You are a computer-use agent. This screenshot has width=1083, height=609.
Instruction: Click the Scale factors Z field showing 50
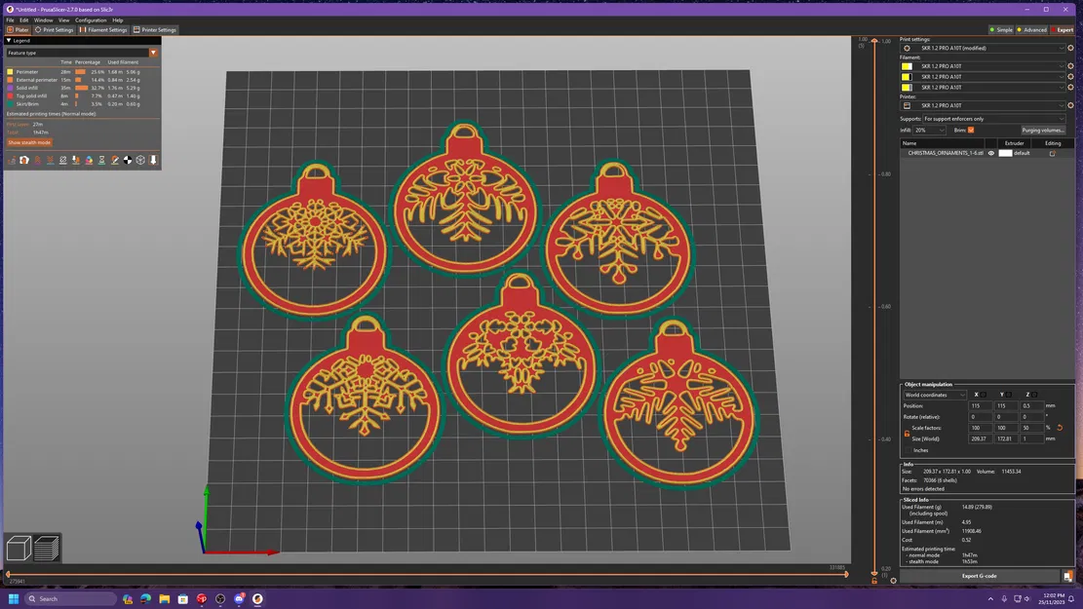(x=1031, y=428)
